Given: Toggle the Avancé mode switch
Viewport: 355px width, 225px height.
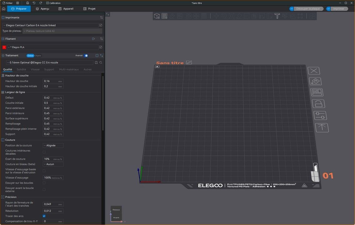Looking at the screenshot, I should click(x=86, y=56).
